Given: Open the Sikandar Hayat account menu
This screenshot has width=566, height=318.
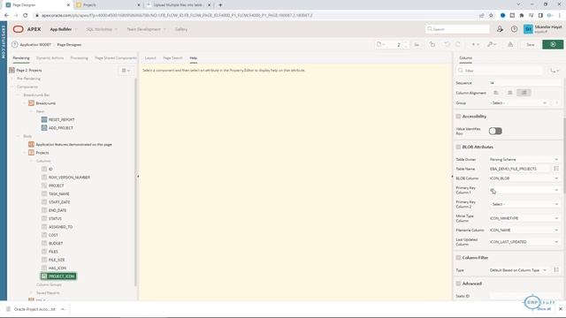Looking at the screenshot, I should [x=543, y=29].
